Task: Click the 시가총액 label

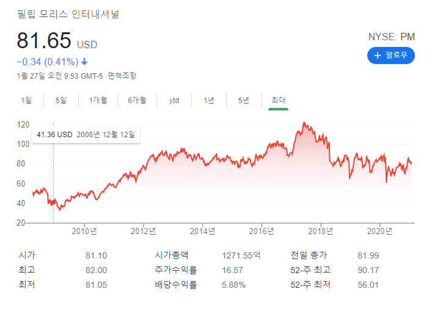Action: click(172, 255)
